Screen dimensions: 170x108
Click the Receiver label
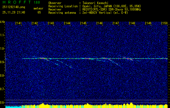click(55, 9)
